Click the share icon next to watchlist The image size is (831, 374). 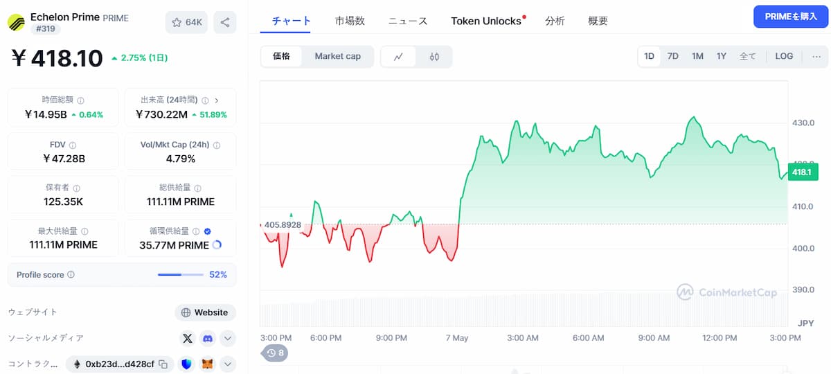(x=225, y=22)
